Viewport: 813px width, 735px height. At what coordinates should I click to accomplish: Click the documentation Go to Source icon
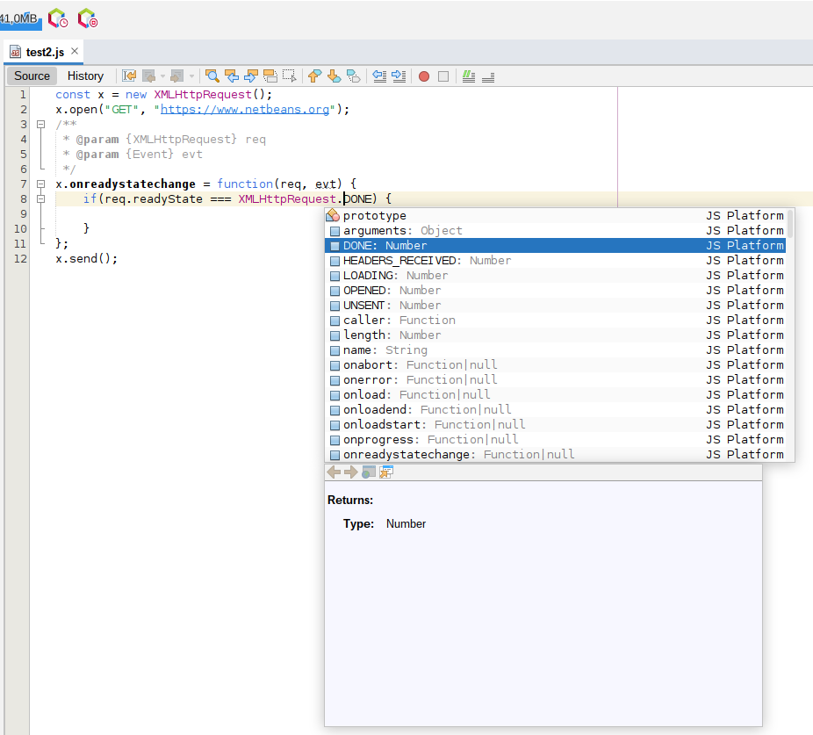click(386, 472)
